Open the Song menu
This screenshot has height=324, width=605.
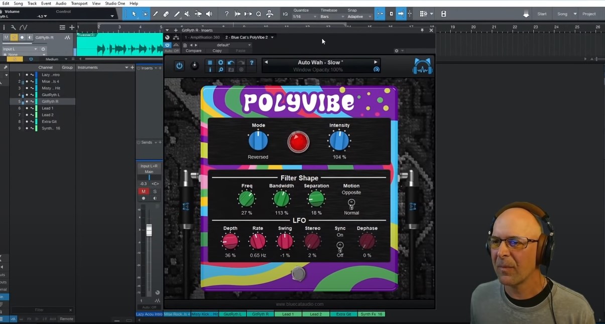click(x=18, y=4)
